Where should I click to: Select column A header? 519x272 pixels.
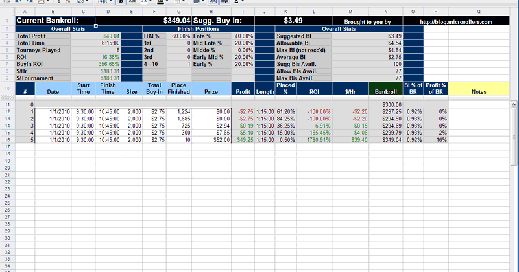click(x=25, y=12)
